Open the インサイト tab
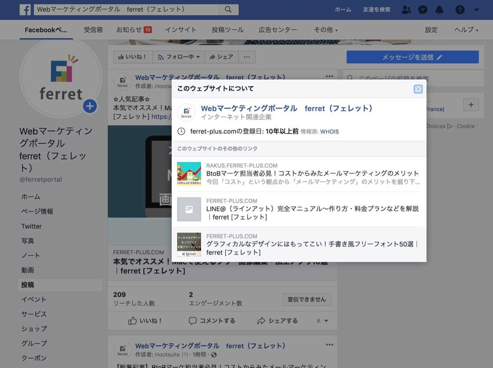This screenshot has width=493, height=368. pos(181,30)
